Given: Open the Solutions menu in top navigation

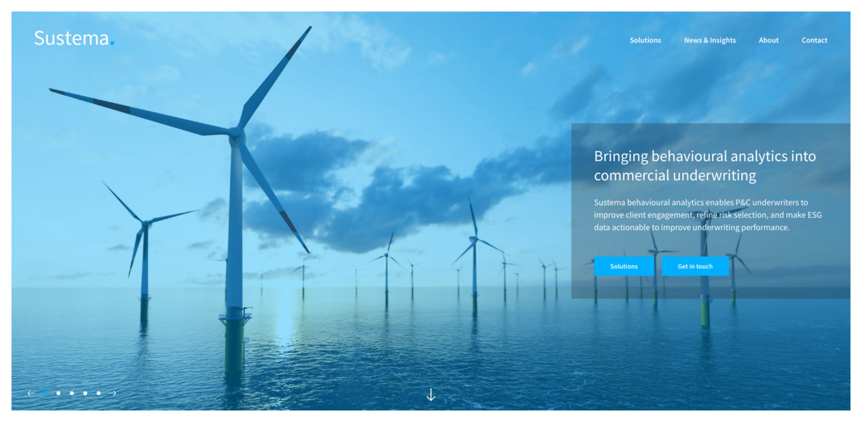Looking at the screenshot, I should 645,40.
